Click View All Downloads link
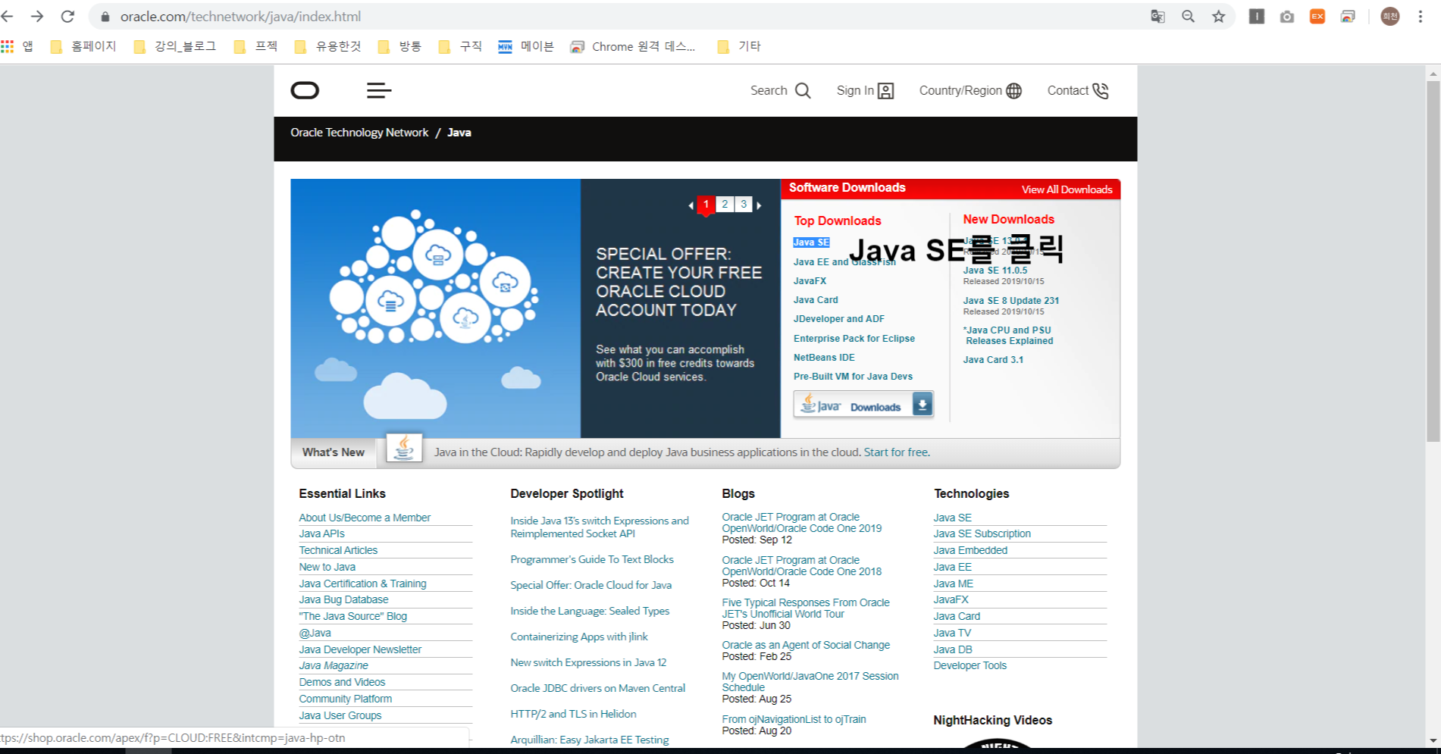Image resolution: width=1441 pixels, height=754 pixels. 1067,189
